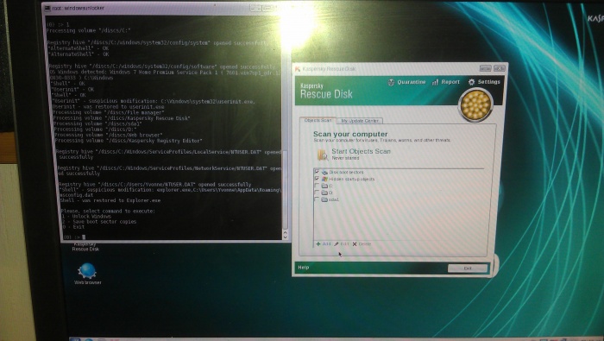
Task: Click the Add plus icon
Action: tap(318, 244)
